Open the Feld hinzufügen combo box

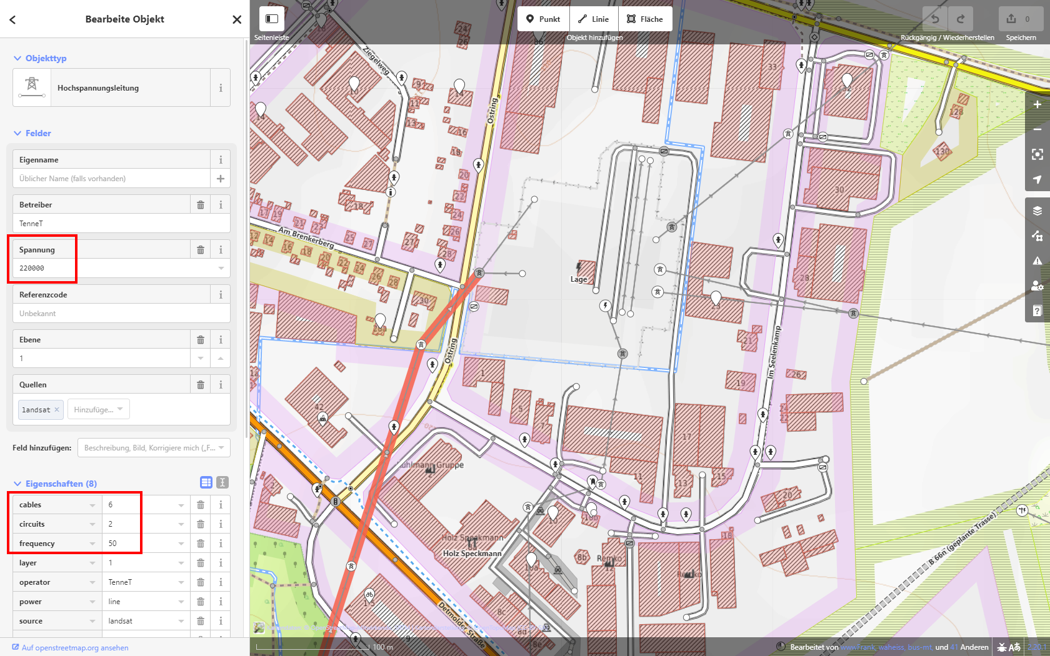154,447
